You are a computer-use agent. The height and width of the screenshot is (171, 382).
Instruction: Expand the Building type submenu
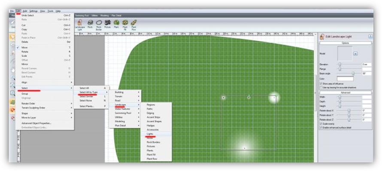125,92
